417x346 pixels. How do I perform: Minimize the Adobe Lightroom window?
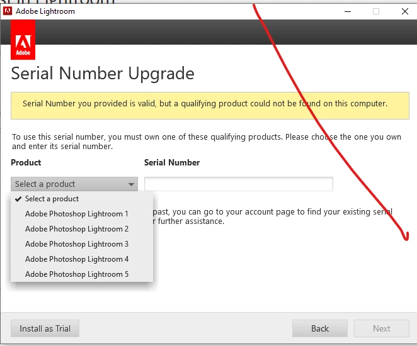coord(348,11)
